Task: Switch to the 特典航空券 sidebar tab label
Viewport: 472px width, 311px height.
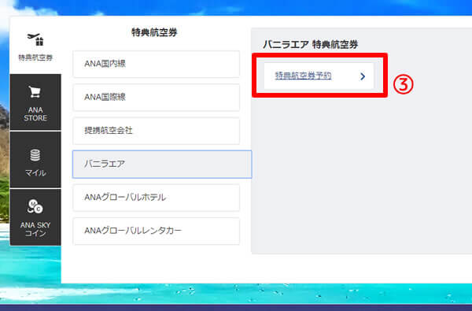Action: [x=35, y=57]
